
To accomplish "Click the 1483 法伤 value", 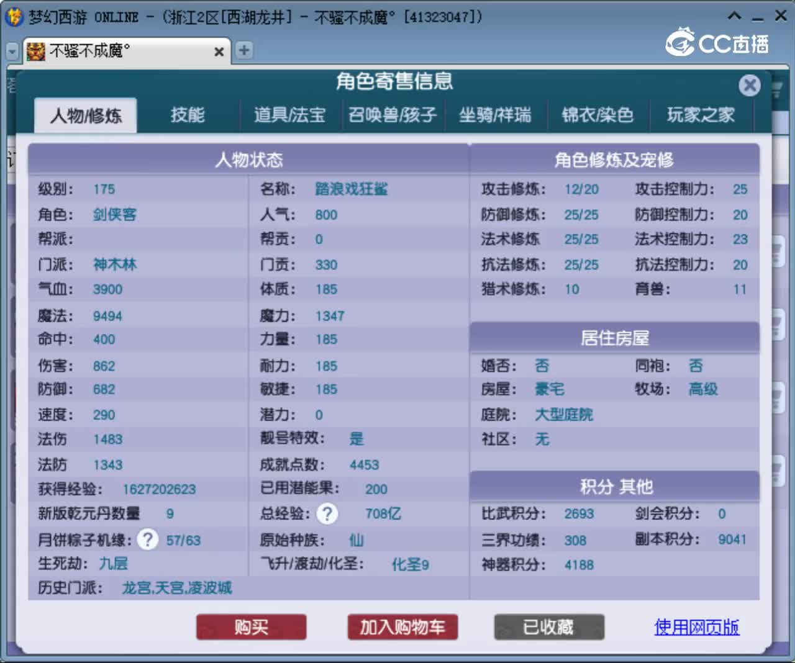I will click(x=107, y=440).
